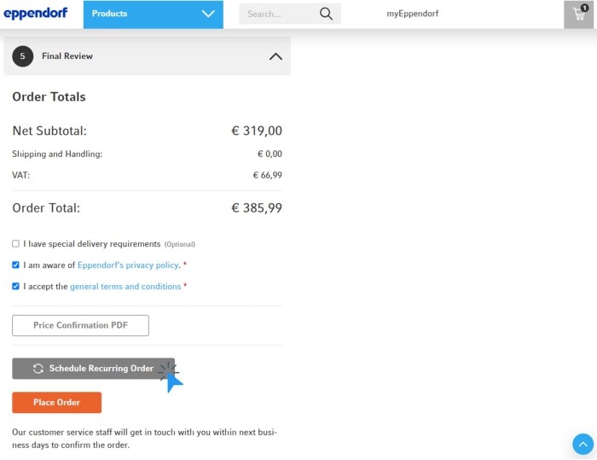This screenshot has width=597, height=460.
Task: Click the Place Order button
Action: (56, 403)
